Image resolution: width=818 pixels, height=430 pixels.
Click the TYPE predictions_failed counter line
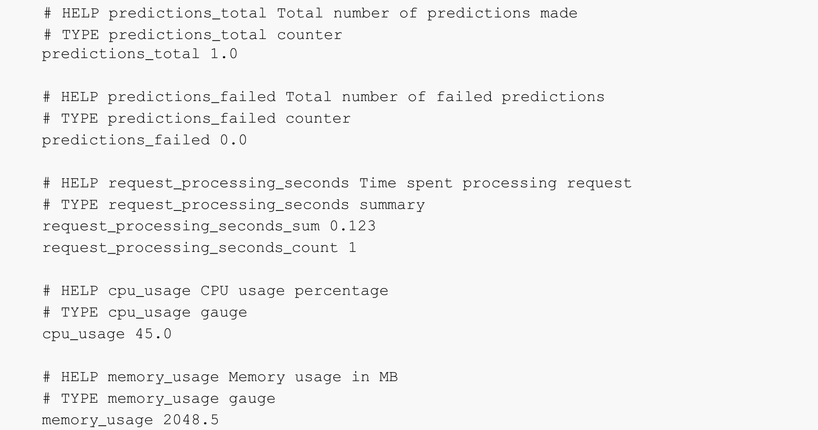[x=197, y=118]
